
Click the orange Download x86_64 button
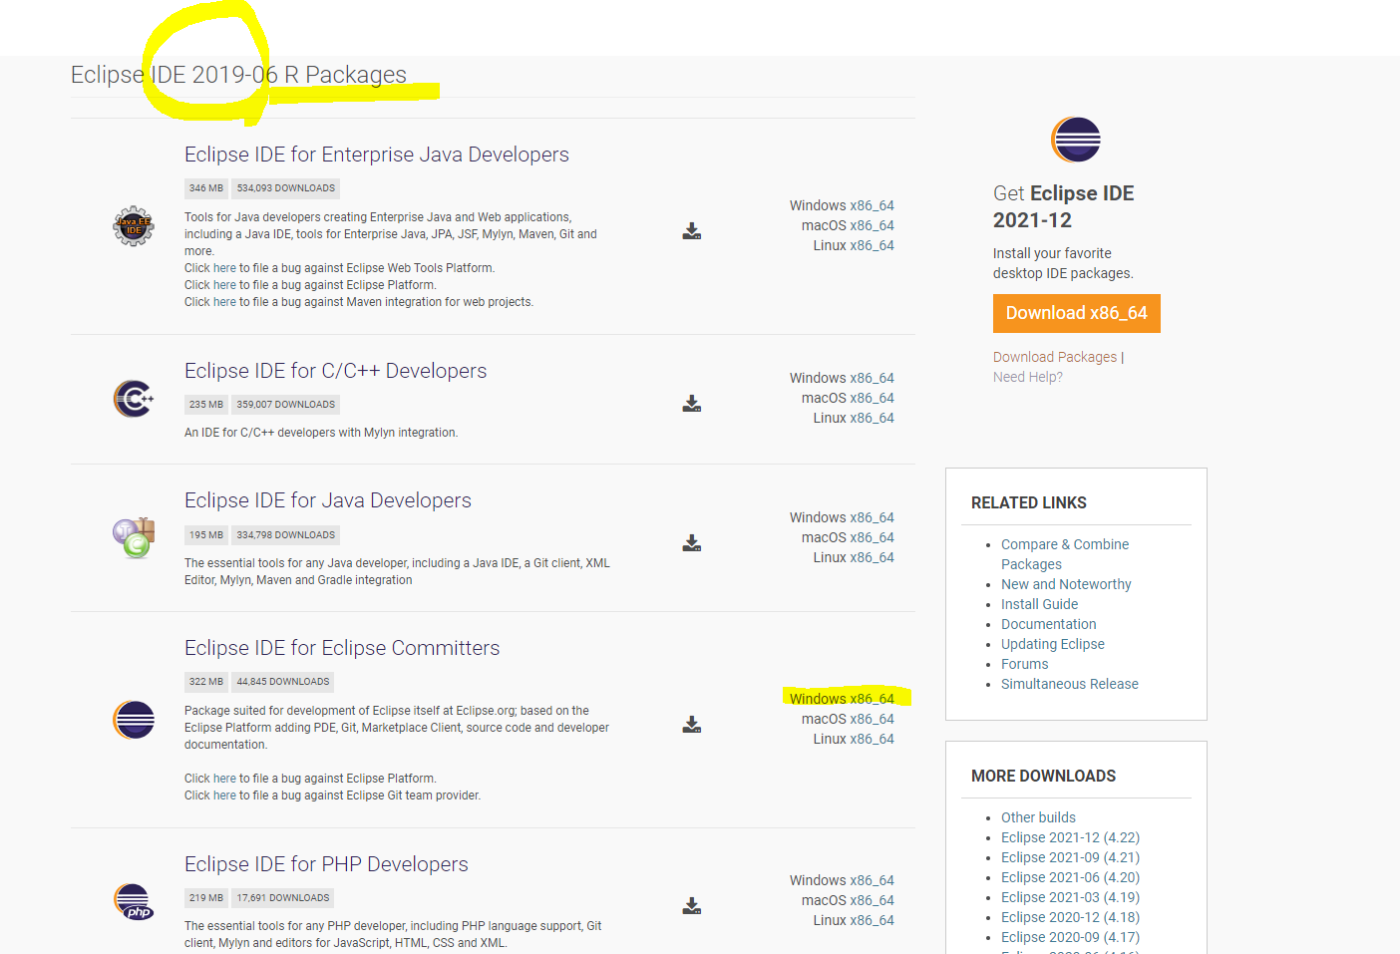pos(1077,313)
